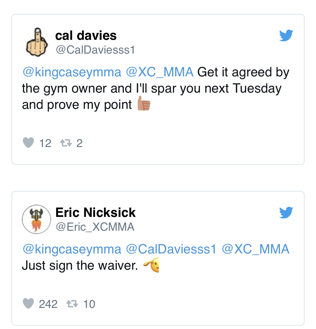Open cal davies' middle finger avatar

37,42
